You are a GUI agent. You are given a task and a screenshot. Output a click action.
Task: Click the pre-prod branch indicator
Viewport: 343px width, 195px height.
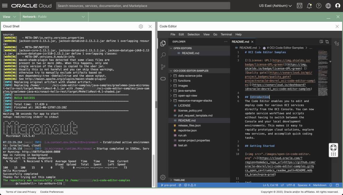(x=168, y=185)
